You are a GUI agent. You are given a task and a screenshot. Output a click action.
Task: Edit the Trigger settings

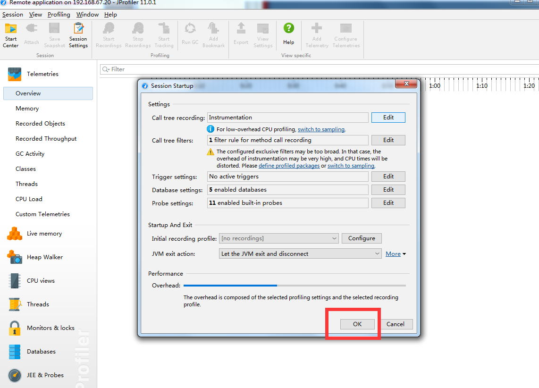(388, 177)
